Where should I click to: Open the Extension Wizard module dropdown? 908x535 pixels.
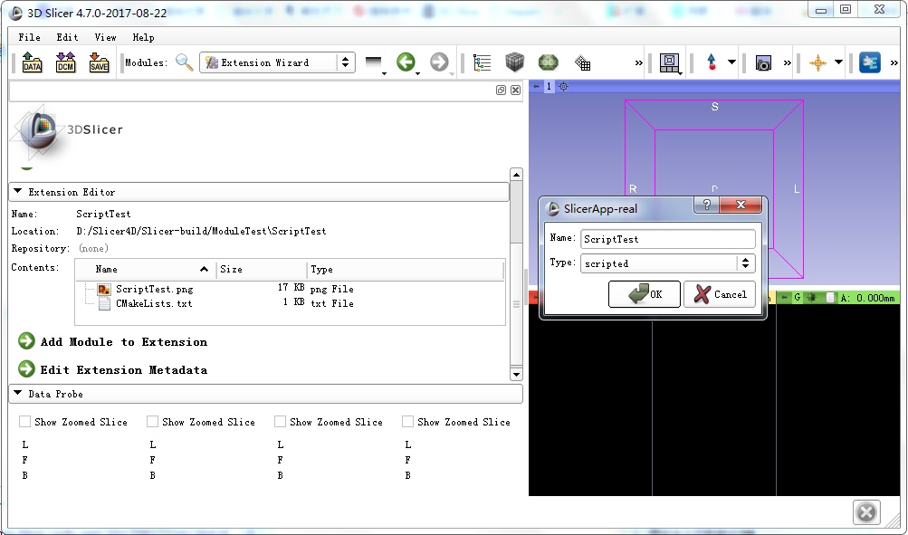pos(277,62)
